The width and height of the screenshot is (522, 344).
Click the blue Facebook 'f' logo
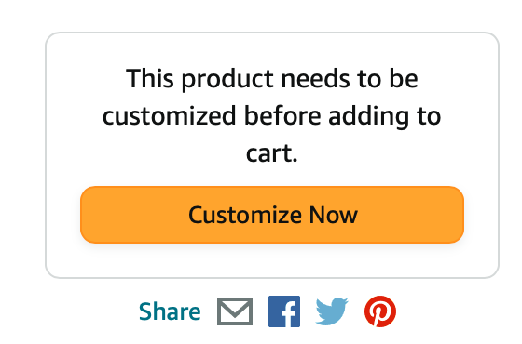284,311
